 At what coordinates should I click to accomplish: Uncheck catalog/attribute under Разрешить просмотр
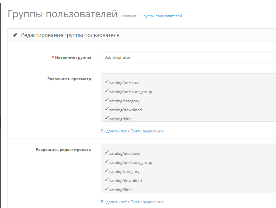tap(106, 82)
